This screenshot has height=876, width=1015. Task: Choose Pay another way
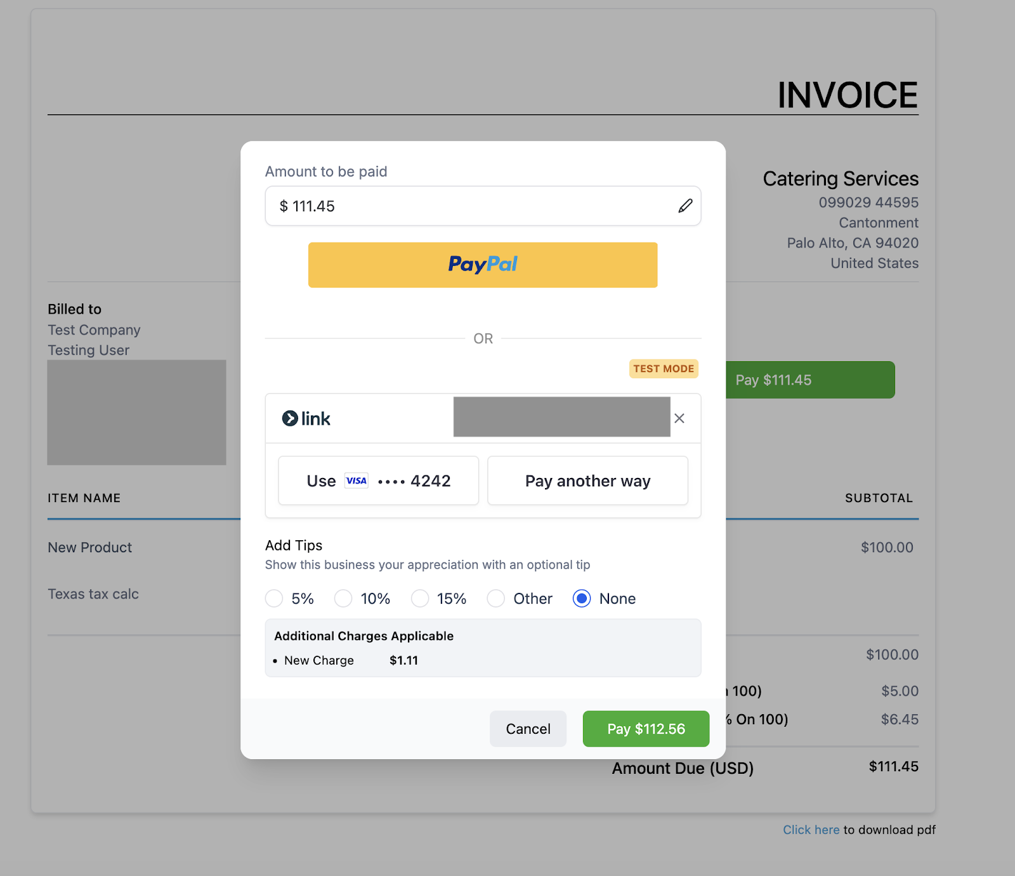tap(587, 481)
